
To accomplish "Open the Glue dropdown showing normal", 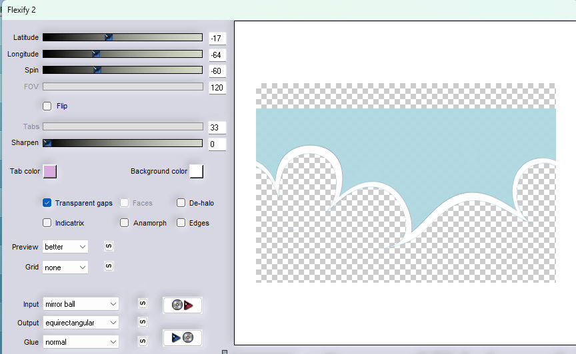I will click(81, 342).
